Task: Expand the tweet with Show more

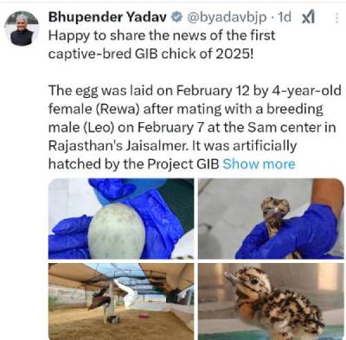Action: tap(259, 164)
